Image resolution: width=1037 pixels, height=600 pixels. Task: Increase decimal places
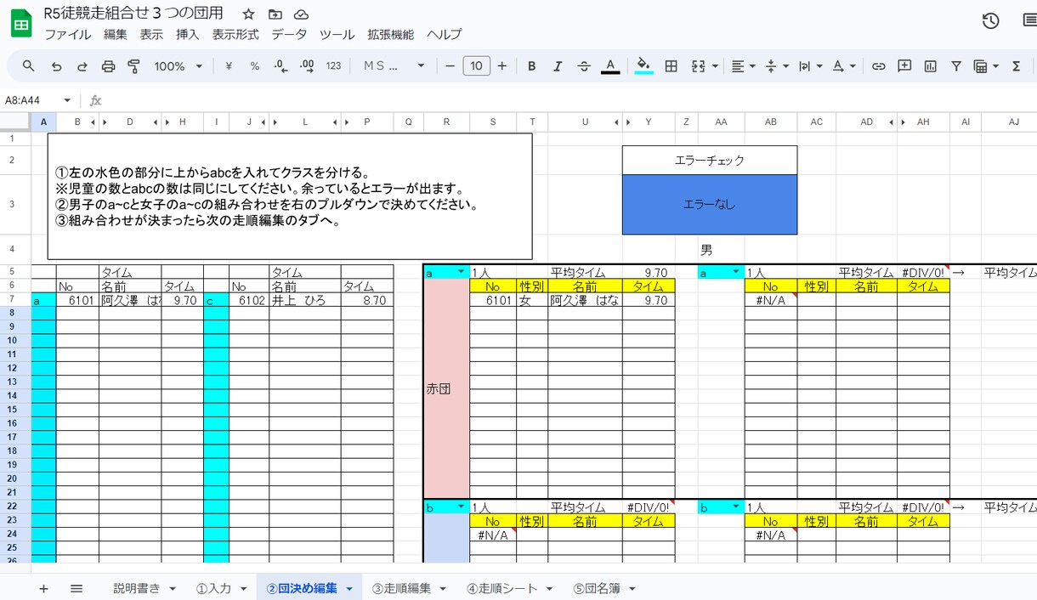point(307,66)
